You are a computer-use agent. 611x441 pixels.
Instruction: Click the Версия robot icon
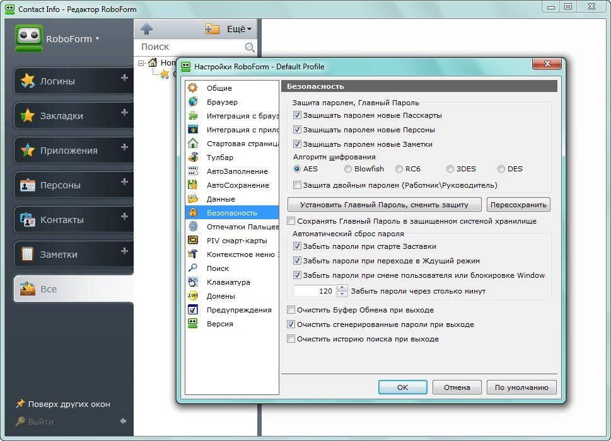pos(193,323)
